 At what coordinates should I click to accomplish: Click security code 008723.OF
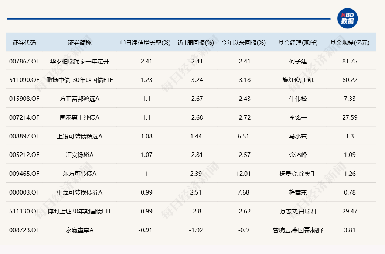24,230
